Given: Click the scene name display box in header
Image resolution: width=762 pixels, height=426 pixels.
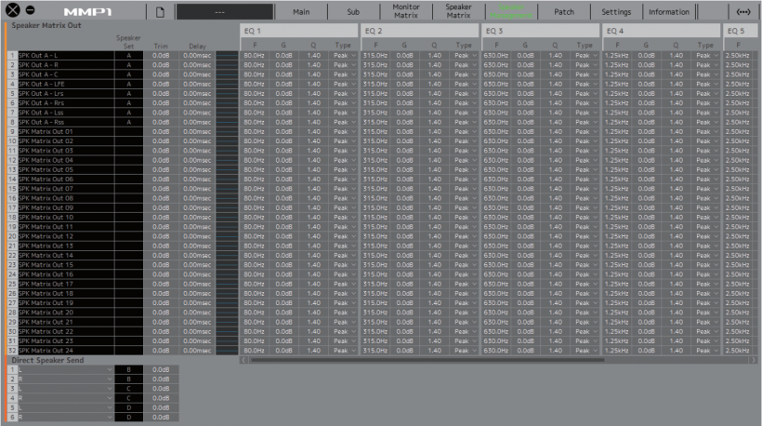Looking at the screenshot, I should pyautogui.click(x=225, y=12).
